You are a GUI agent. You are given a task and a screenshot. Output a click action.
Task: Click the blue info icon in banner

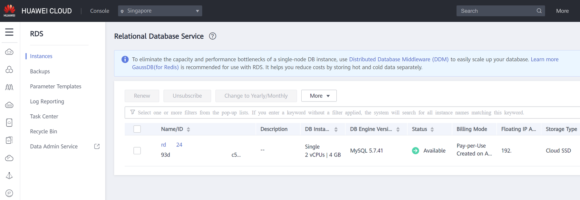click(x=125, y=60)
